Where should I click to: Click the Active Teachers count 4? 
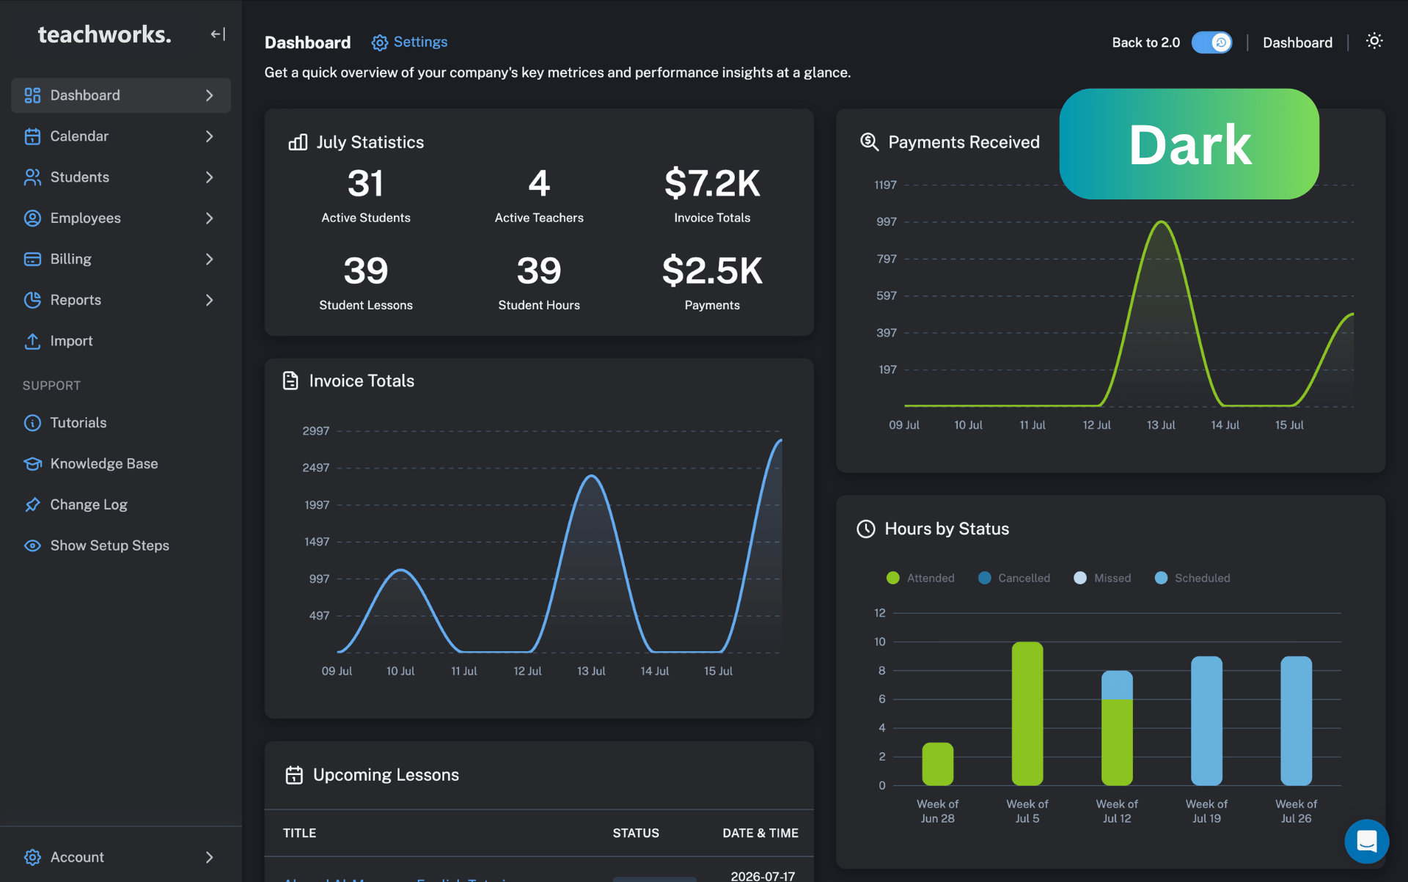click(x=539, y=183)
